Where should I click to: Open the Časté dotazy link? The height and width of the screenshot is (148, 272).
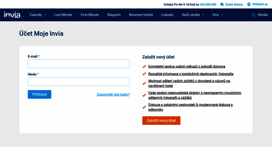point(234,5)
